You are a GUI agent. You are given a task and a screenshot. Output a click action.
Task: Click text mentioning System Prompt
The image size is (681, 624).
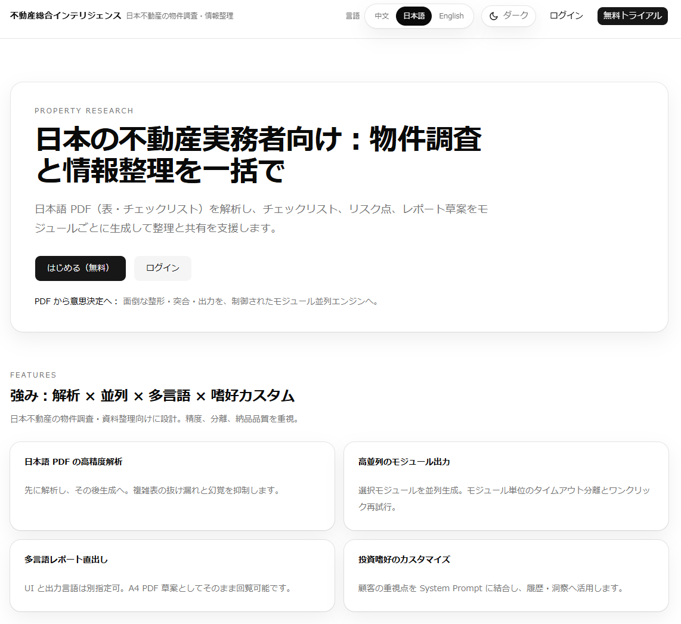pos(491,588)
